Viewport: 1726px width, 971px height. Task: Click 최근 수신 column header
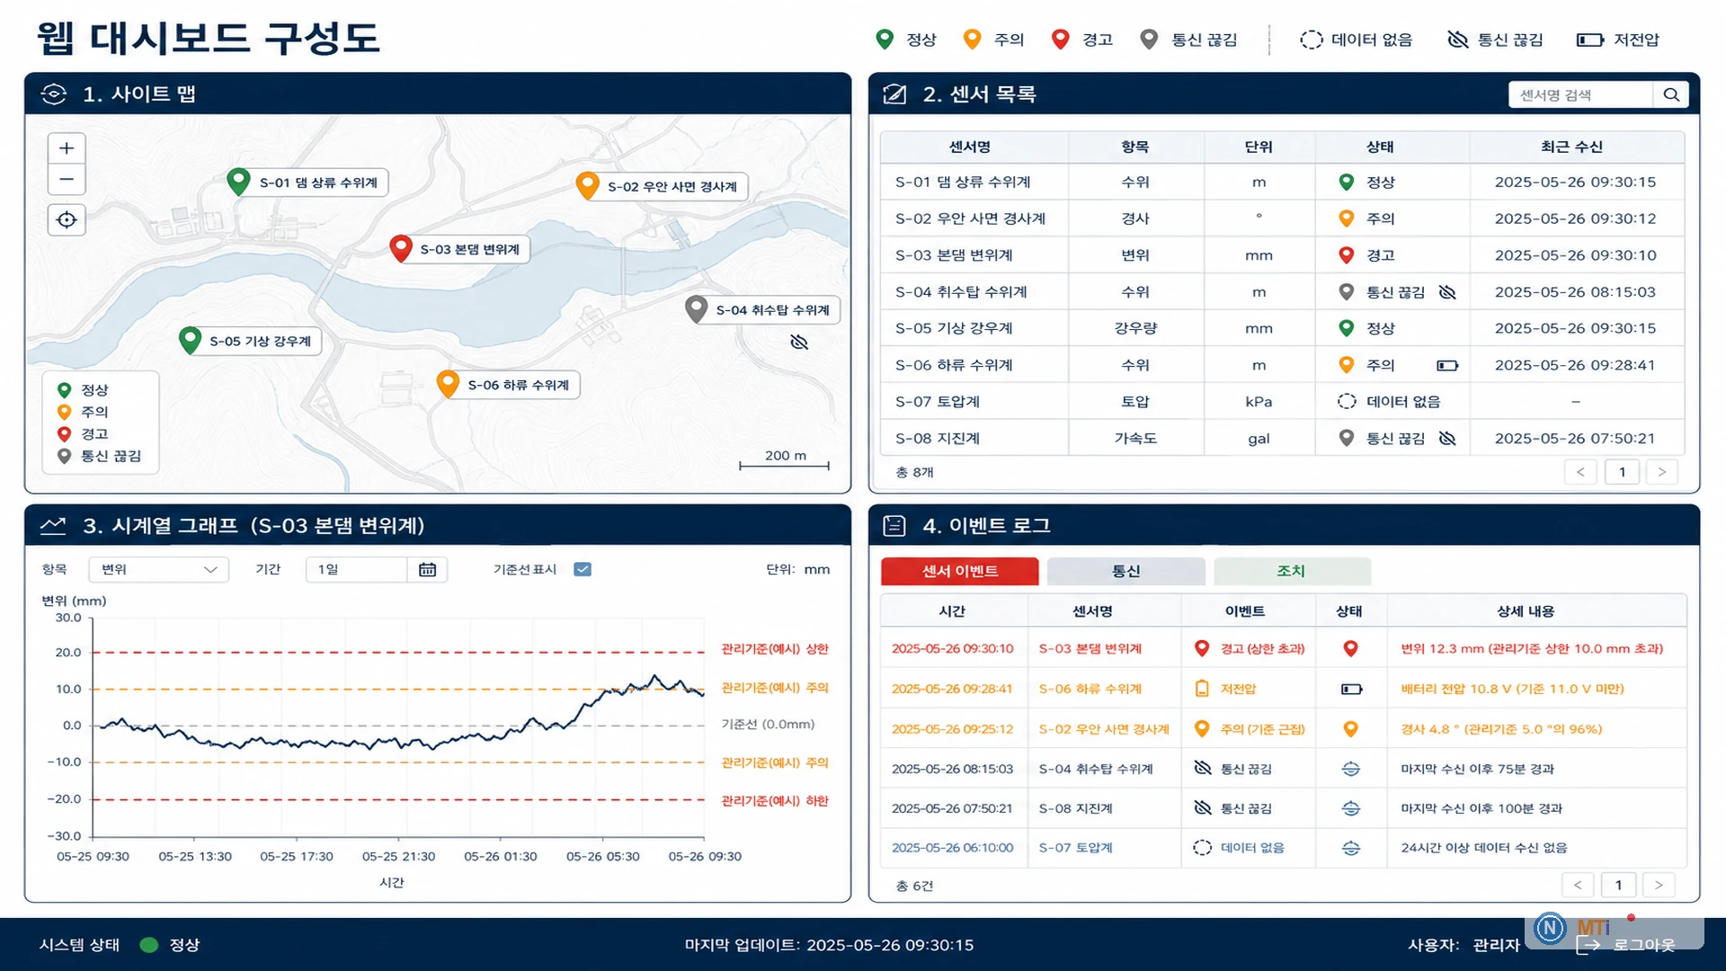1571,147
